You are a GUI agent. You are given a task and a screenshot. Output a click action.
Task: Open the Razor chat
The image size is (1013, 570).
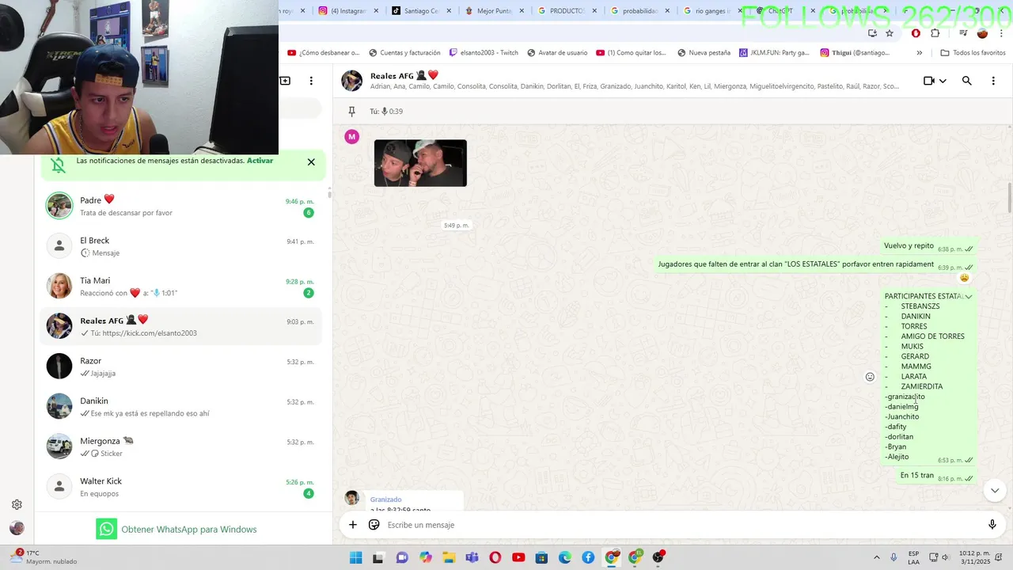(x=180, y=367)
